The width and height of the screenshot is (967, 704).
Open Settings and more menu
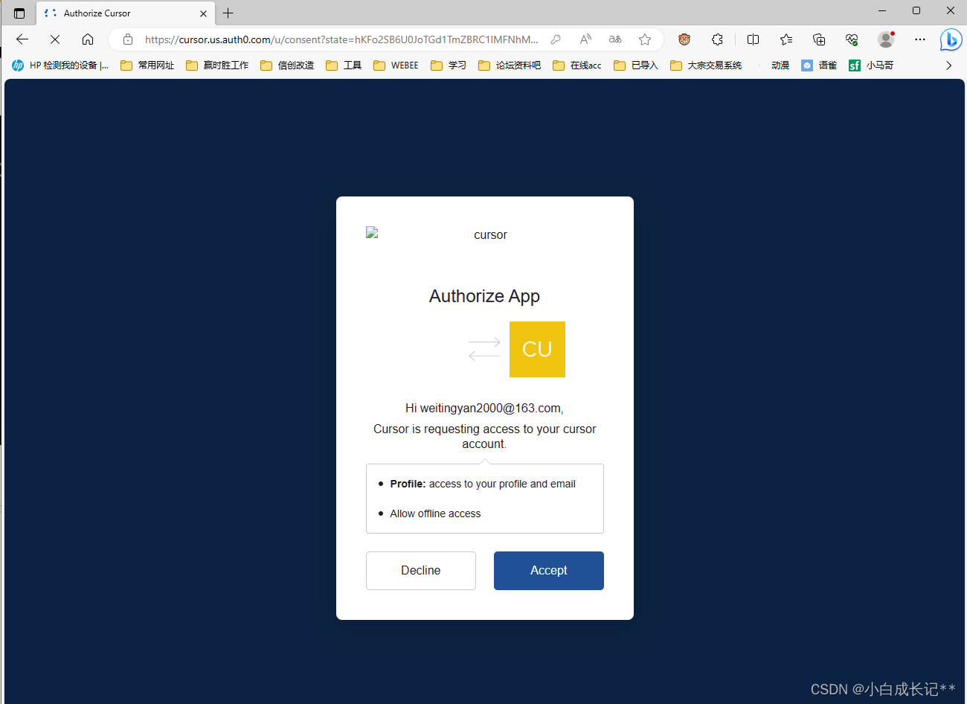coord(920,39)
